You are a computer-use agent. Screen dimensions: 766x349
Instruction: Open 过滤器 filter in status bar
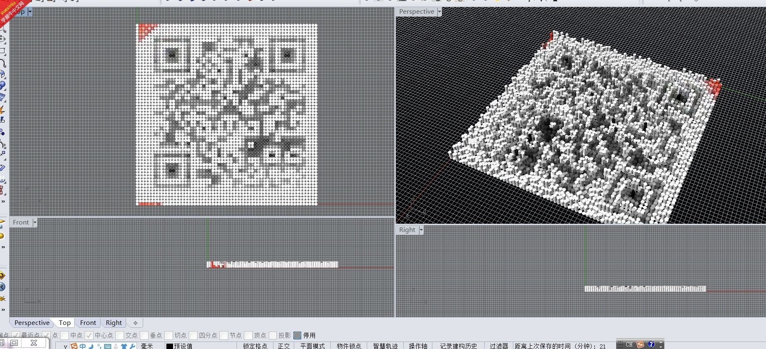coord(499,346)
